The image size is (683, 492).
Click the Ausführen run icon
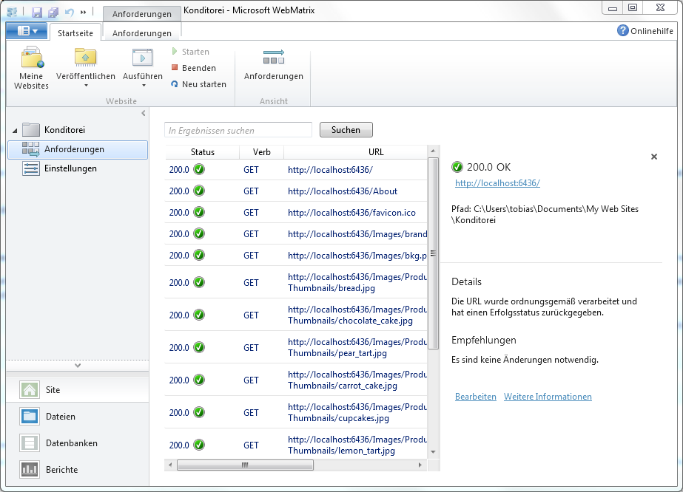[x=142, y=57]
